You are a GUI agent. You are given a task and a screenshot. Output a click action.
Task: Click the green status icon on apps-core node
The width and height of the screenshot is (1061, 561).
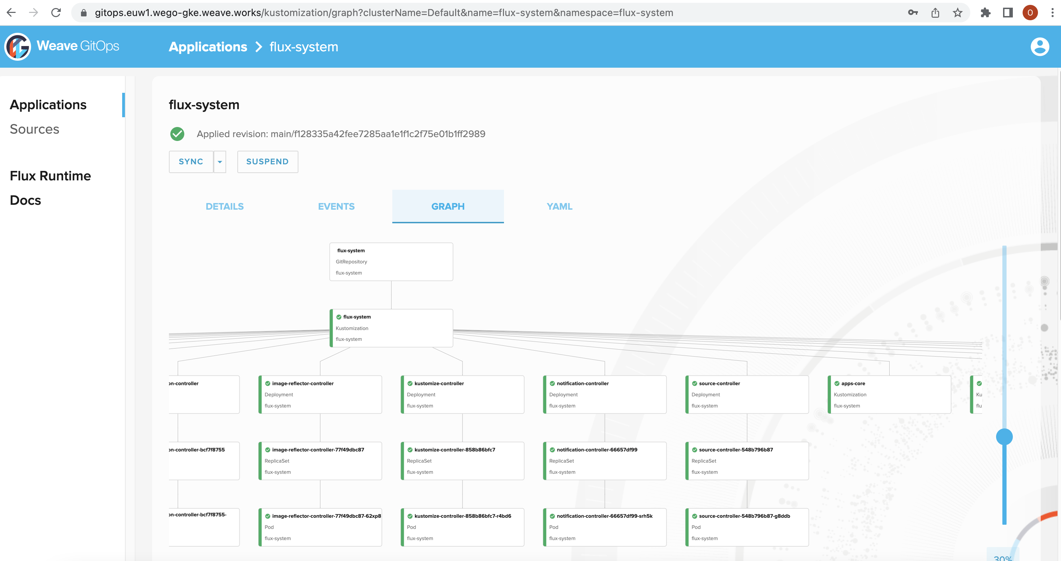(837, 383)
